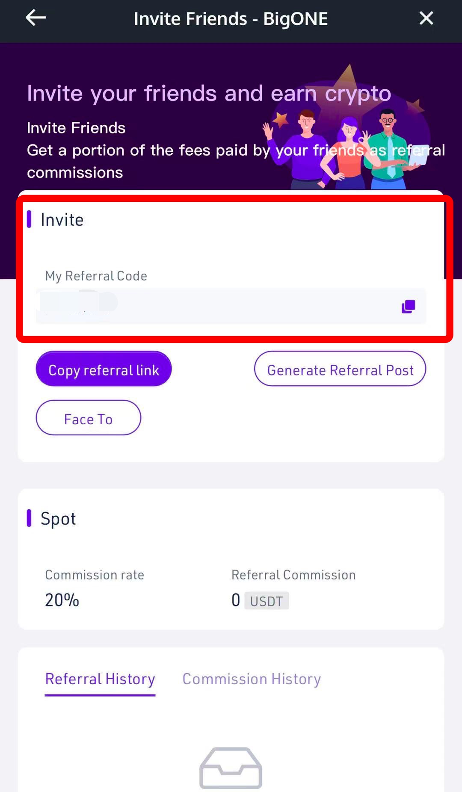Tap the "Invite Friends - BigONE" page title

pos(231,19)
